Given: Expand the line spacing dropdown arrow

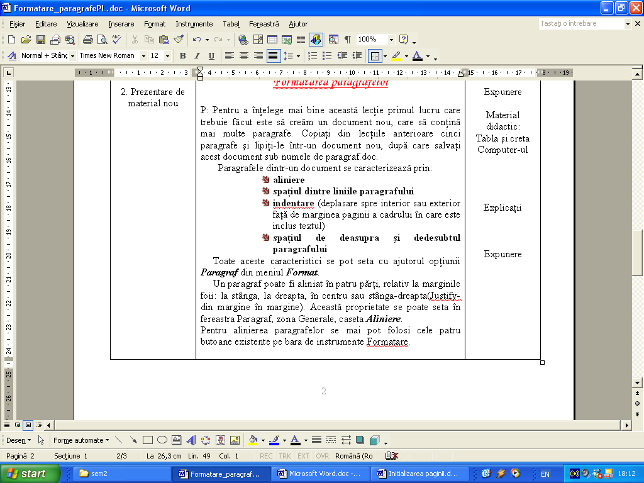Looking at the screenshot, I should click(x=298, y=56).
